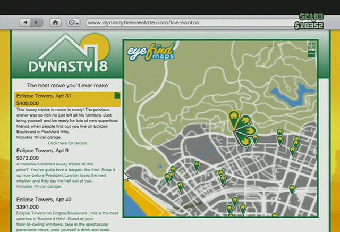Expand the history clock dropdown
The height and width of the screenshot is (232, 340).
(x=73, y=22)
